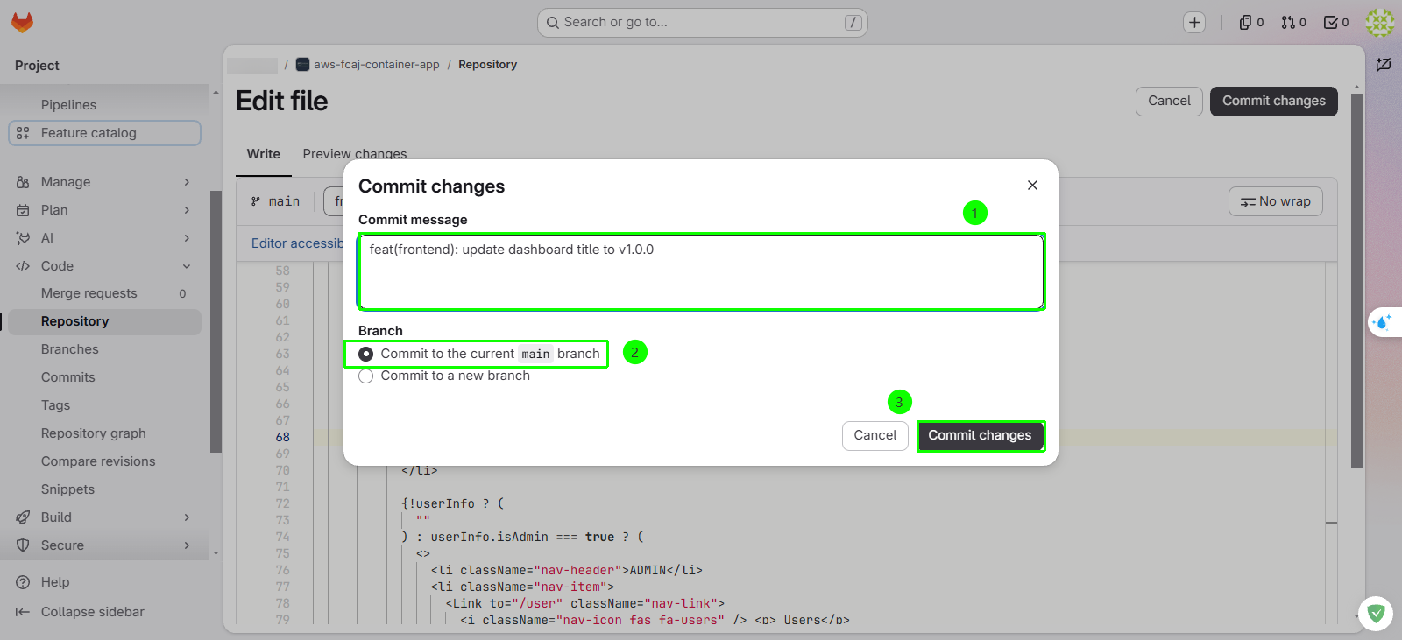Click the Collapse sidebar arrow icon

coord(23,612)
